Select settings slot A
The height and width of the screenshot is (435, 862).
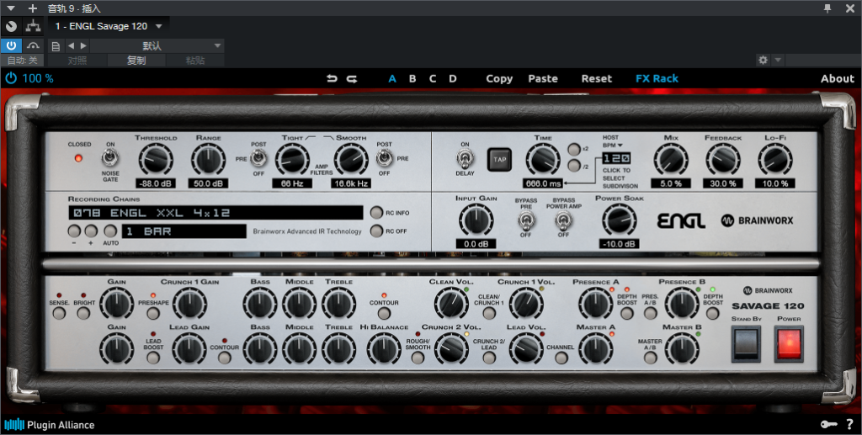point(392,78)
